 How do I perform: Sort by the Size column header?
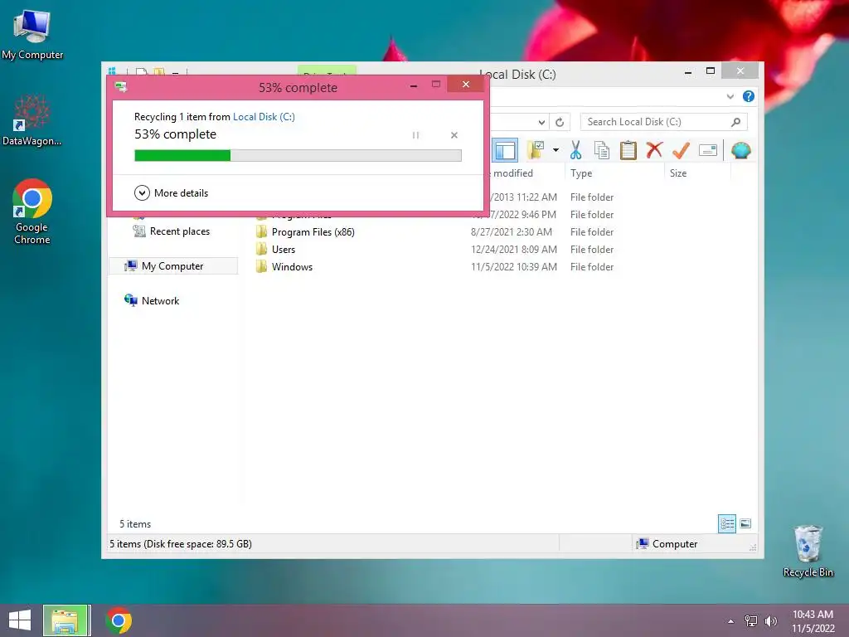[697, 173]
